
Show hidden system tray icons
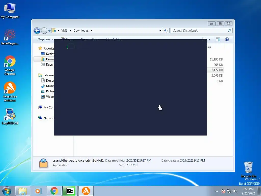pyautogui.click(x=217, y=191)
